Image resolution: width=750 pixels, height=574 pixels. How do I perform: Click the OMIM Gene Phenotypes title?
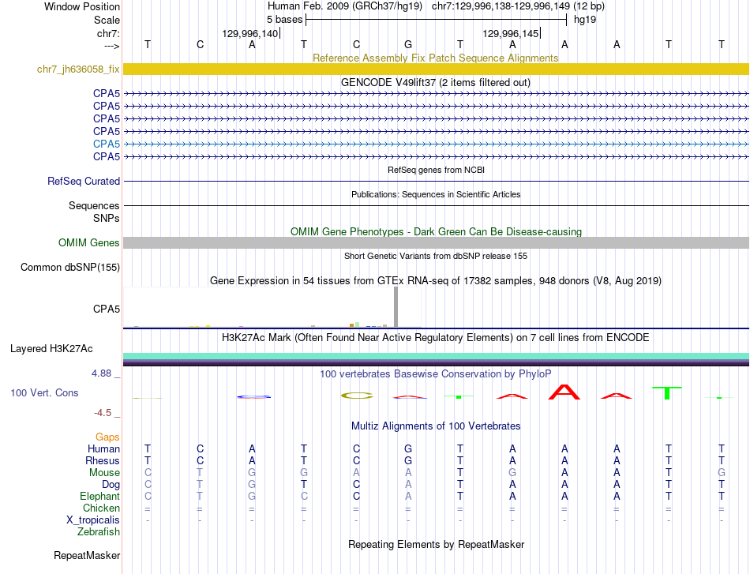coord(436,231)
